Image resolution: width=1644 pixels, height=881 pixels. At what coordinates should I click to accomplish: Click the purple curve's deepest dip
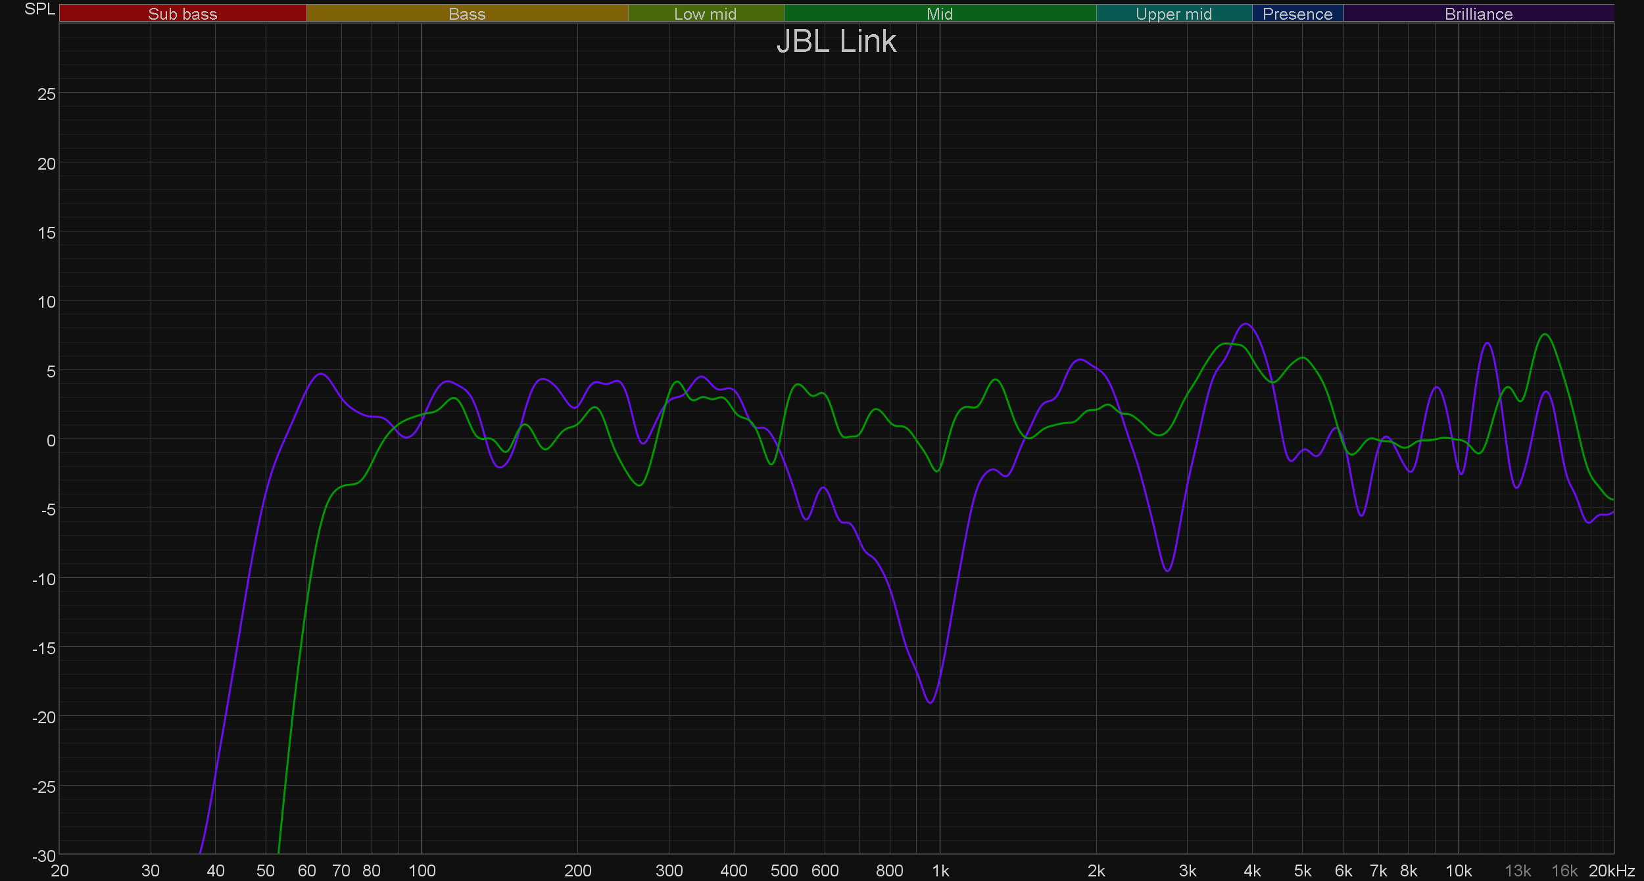(x=930, y=702)
